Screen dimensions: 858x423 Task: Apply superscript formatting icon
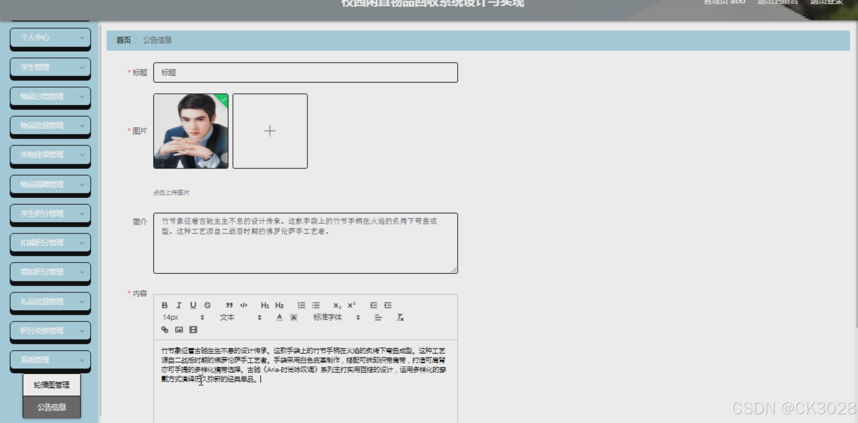(352, 305)
